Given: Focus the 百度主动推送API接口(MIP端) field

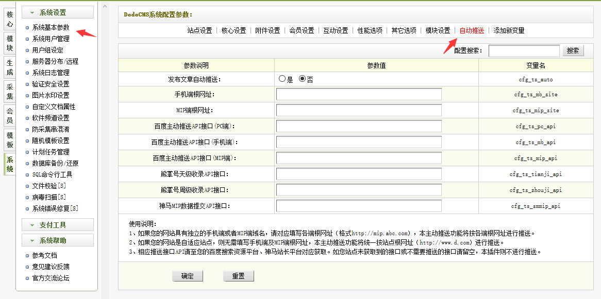Looking at the screenshot, I should coord(359,157).
